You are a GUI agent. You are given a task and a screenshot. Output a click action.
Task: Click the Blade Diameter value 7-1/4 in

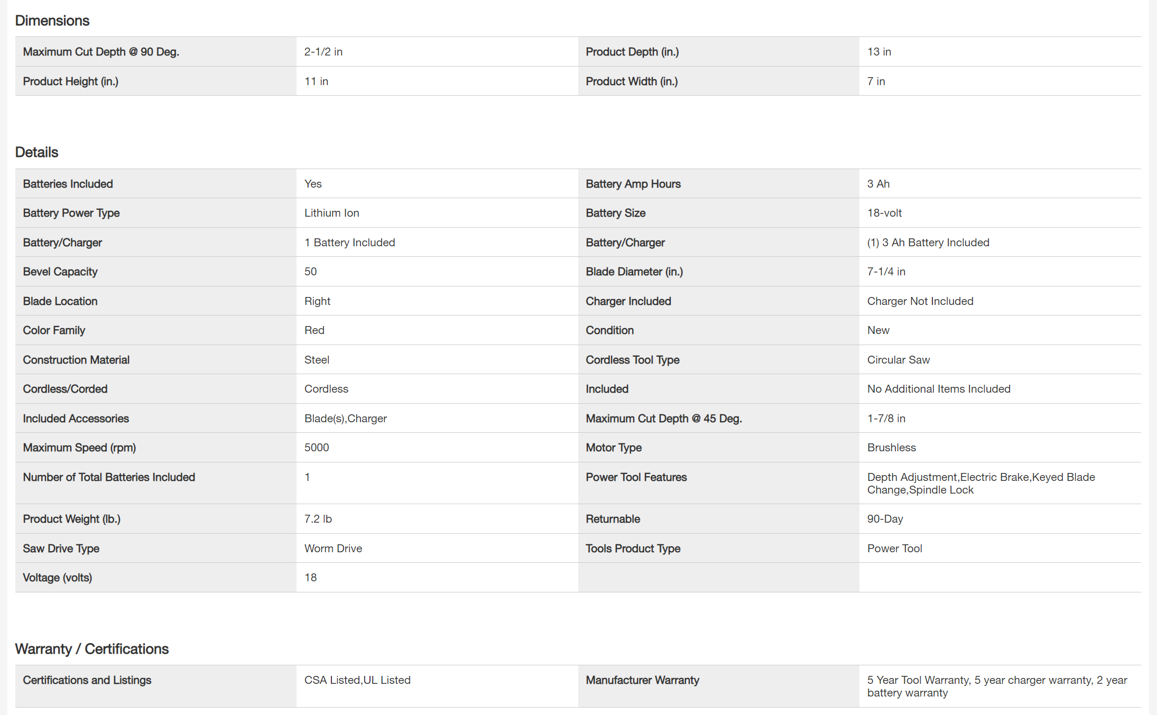click(x=886, y=272)
